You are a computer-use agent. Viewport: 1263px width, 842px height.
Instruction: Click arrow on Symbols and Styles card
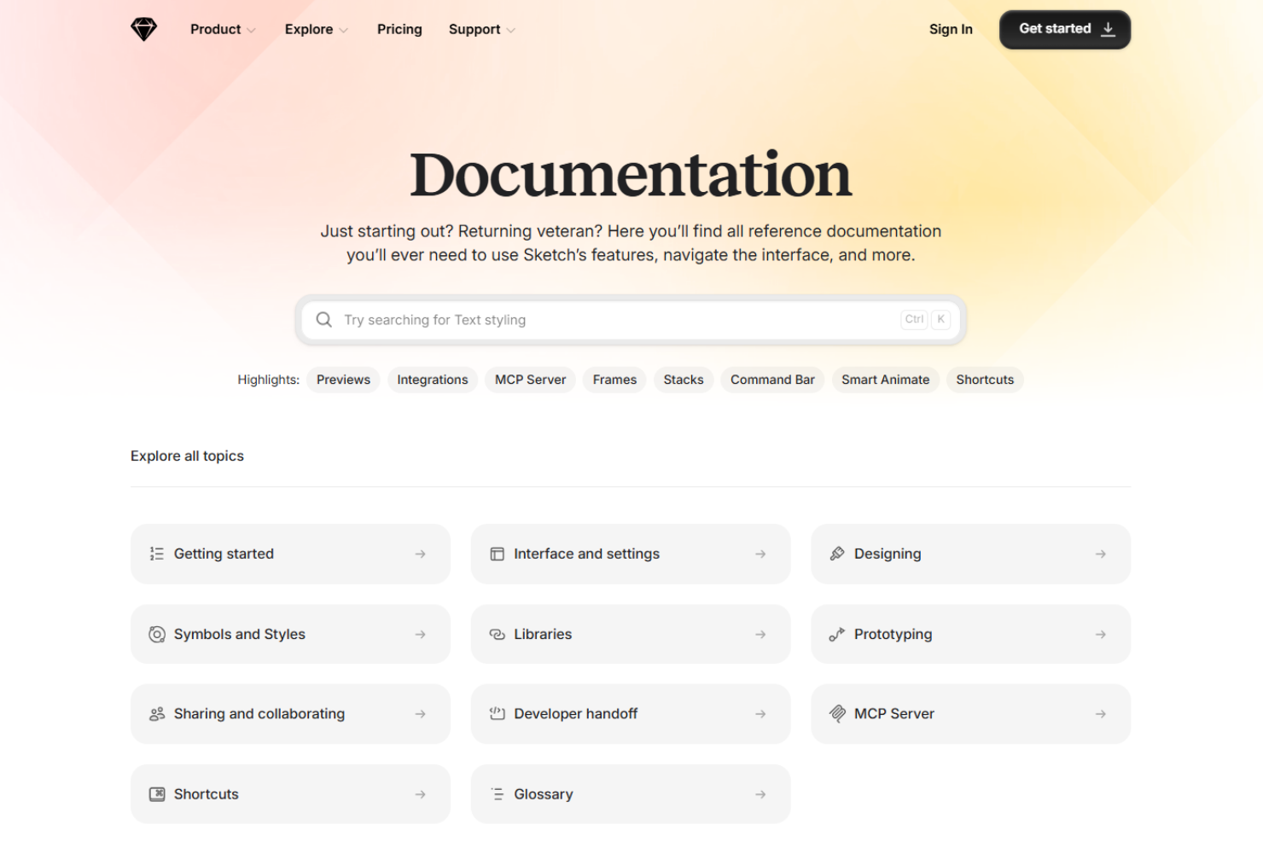pos(421,634)
